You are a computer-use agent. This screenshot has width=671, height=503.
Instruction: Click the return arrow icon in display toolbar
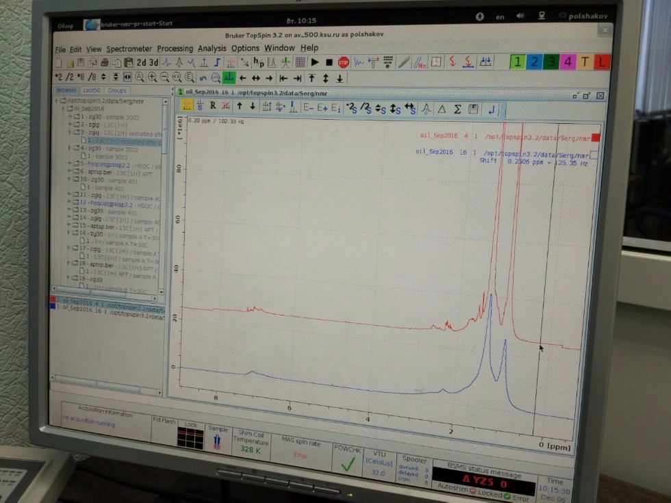[x=492, y=109]
